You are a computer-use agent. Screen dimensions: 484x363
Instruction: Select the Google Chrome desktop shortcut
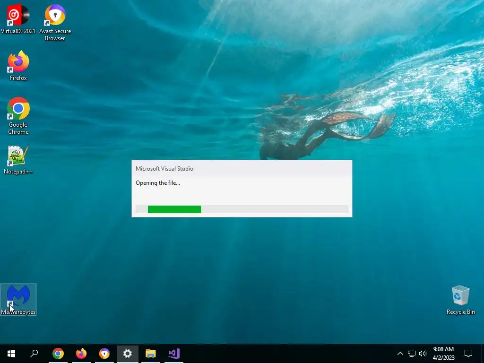pos(18,116)
